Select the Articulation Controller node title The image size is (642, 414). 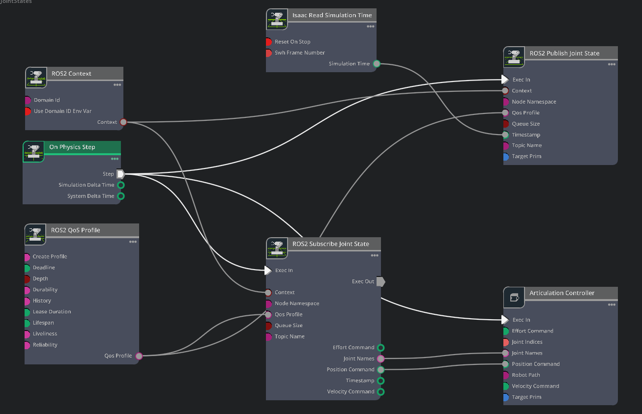[x=562, y=293]
